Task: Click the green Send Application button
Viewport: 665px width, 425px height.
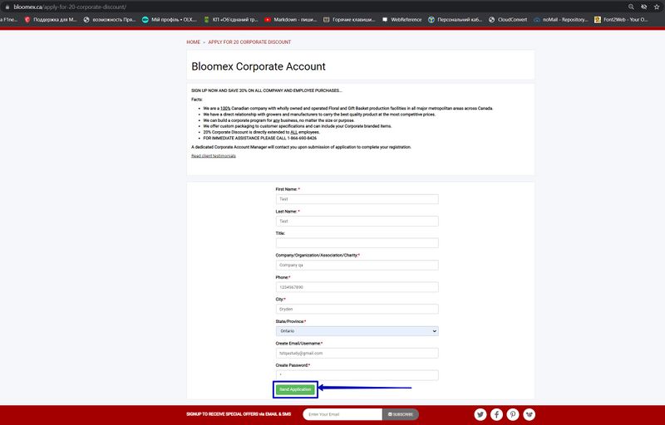Action: tap(295, 389)
